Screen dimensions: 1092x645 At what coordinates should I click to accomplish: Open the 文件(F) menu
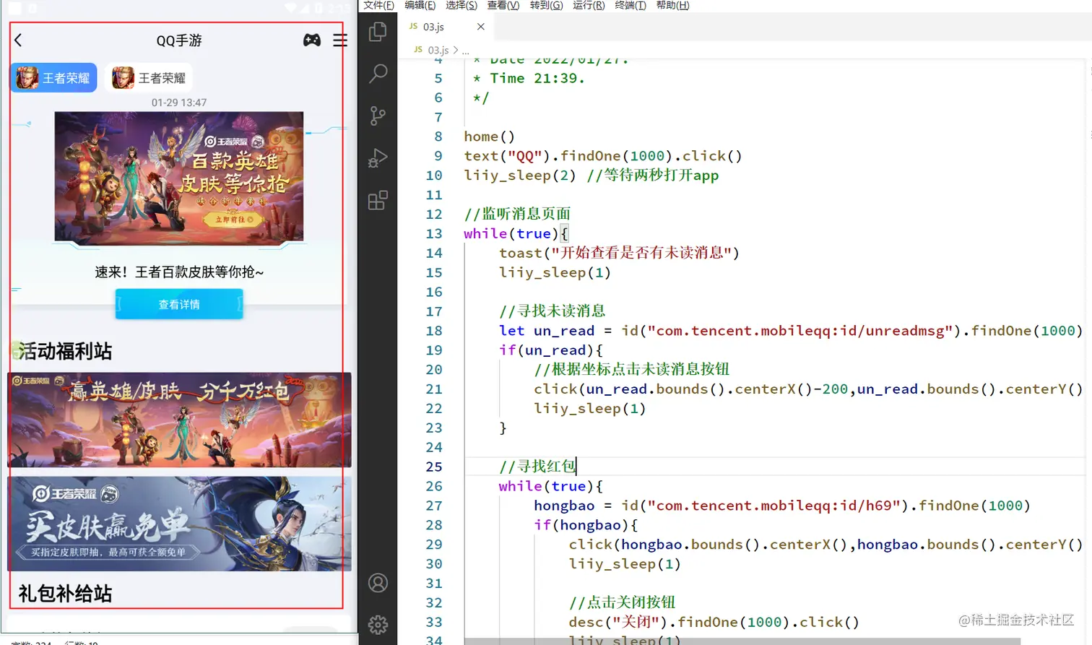[379, 5]
